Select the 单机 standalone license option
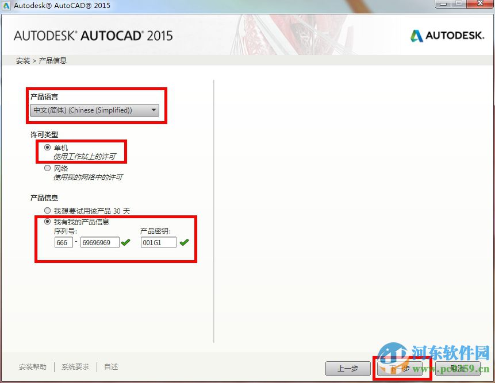495x383 pixels. click(47, 147)
